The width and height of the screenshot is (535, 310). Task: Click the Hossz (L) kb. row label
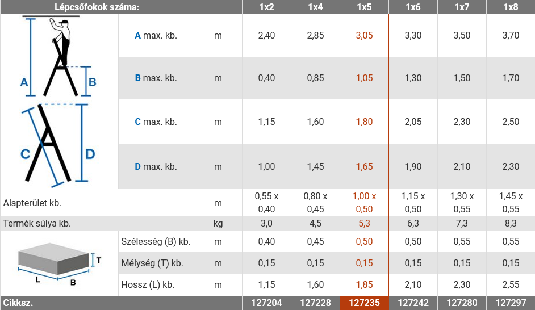pos(148,285)
